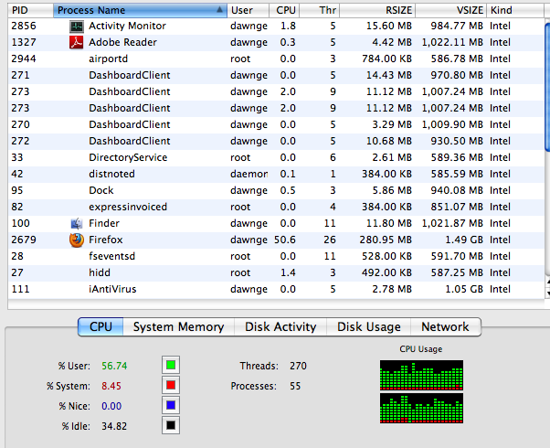550x448 pixels.
Task: Click the Activity Monitor process icon
Action: pos(77,26)
